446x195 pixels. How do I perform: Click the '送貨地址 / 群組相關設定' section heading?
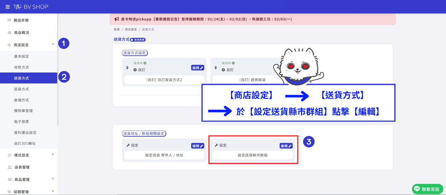pyautogui.click(x=144, y=133)
